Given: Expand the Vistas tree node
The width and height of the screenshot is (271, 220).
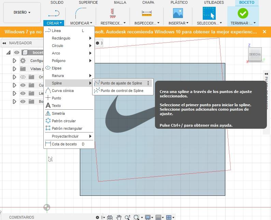Looking at the screenshot, I should 15,69.
